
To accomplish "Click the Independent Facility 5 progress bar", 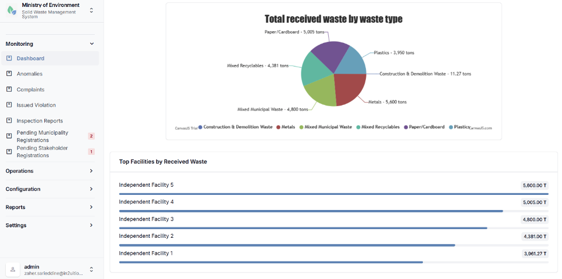I will [x=333, y=194].
